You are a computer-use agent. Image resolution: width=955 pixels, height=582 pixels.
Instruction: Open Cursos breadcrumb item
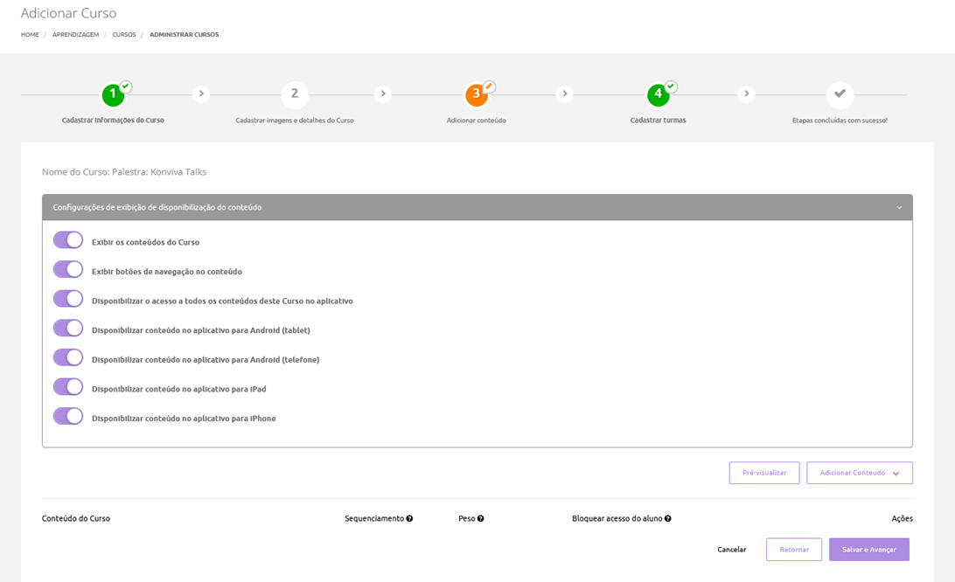point(124,35)
